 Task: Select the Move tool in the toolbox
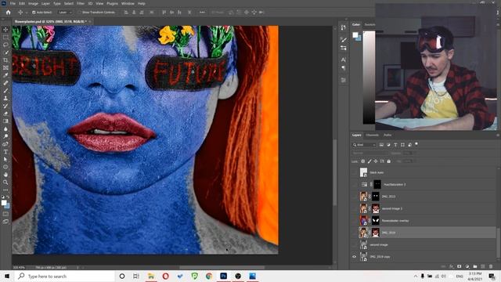tap(5, 30)
